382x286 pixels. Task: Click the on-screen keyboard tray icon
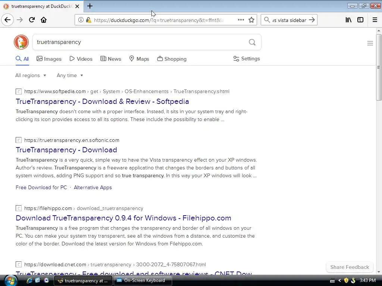(332, 281)
